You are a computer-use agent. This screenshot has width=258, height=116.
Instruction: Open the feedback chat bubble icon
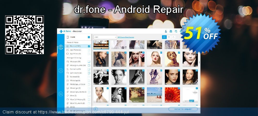tap(176, 31)
